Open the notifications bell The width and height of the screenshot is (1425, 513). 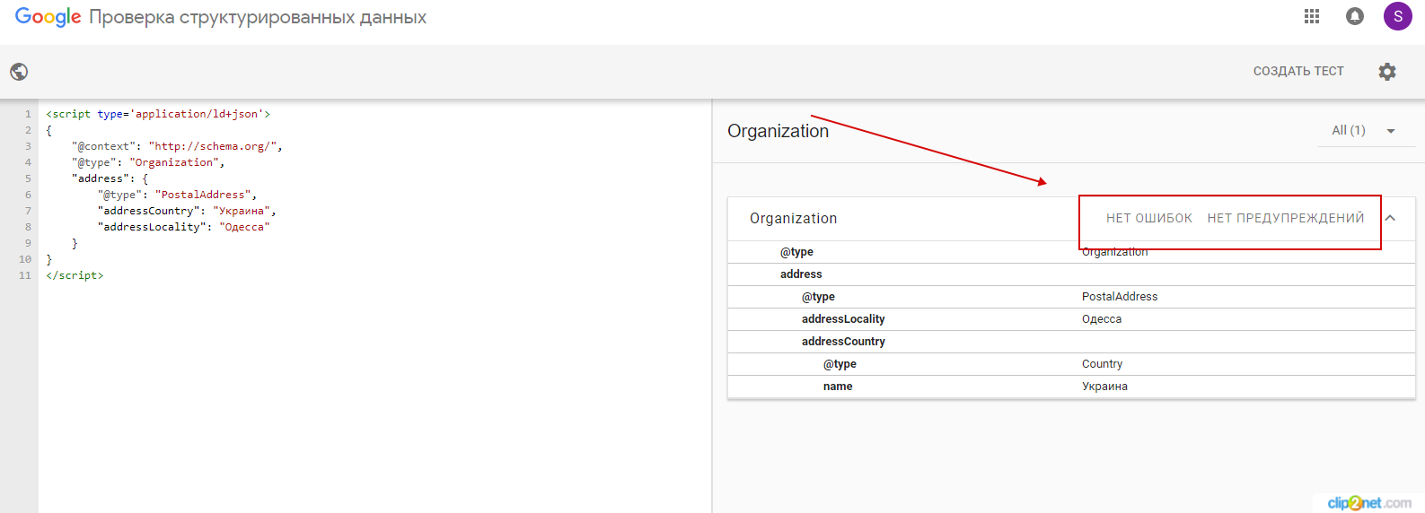(1355, 16)
